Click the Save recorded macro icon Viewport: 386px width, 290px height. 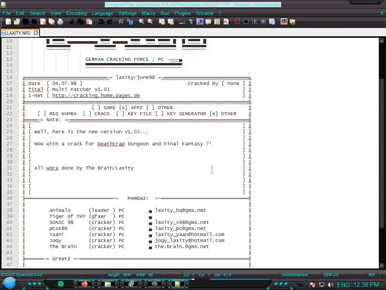[272, 22]
